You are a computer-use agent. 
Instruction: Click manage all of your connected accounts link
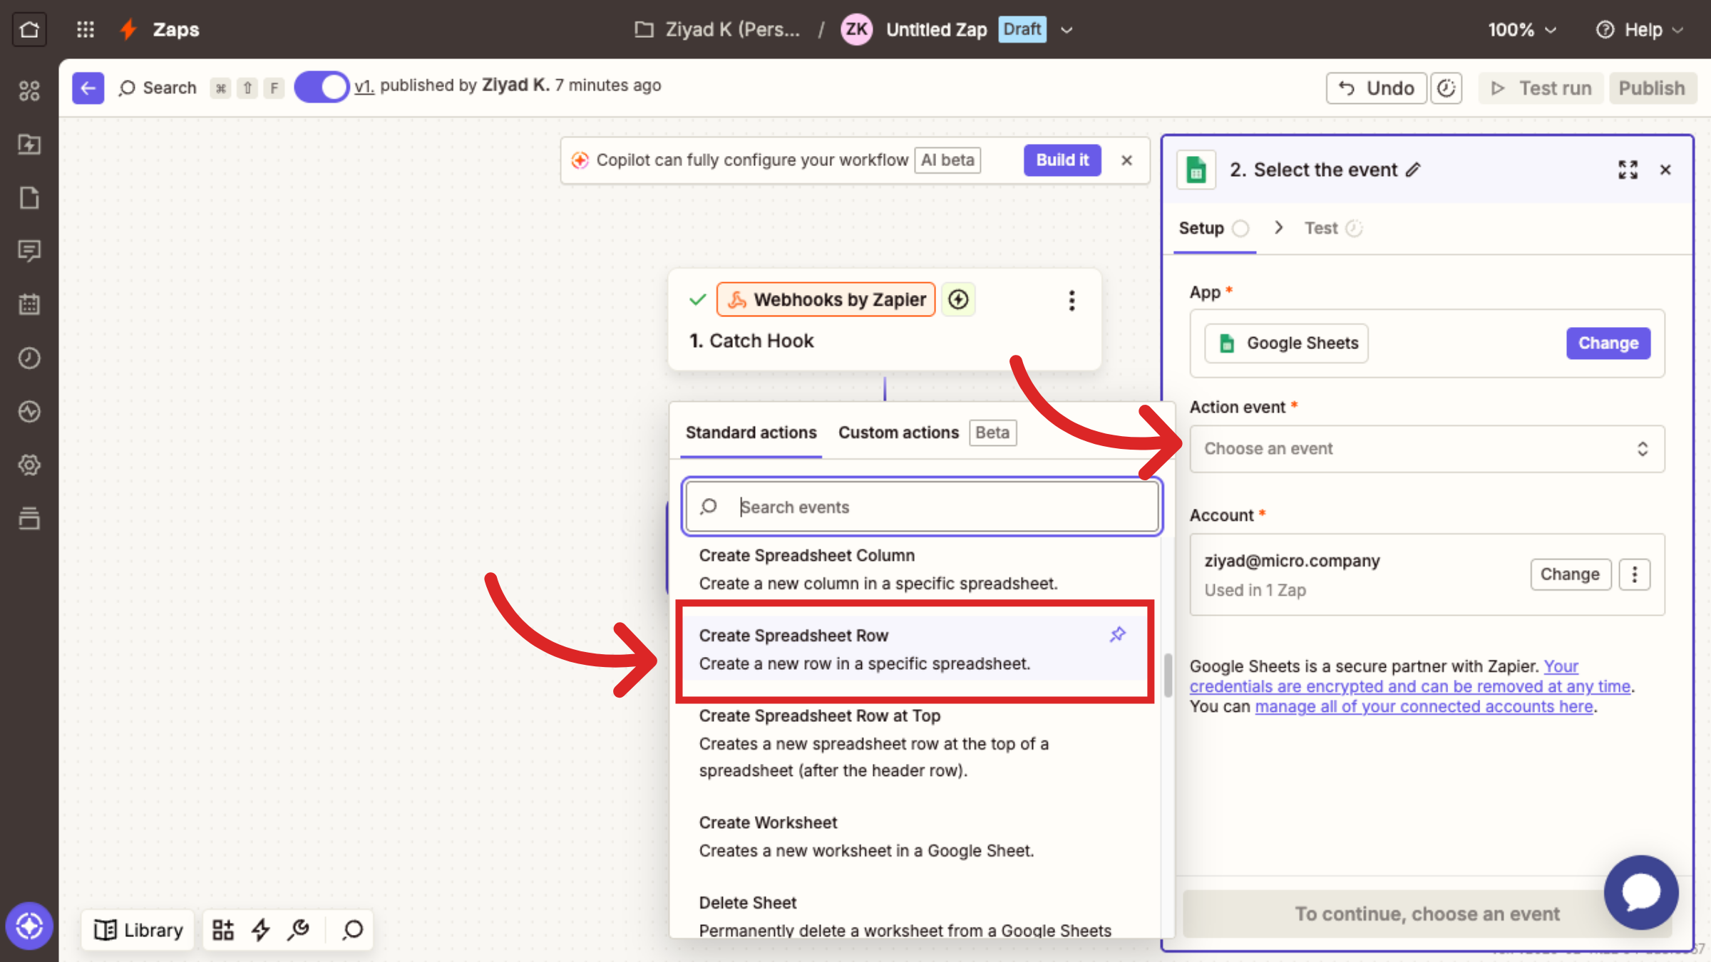[x=1424, y=706]
